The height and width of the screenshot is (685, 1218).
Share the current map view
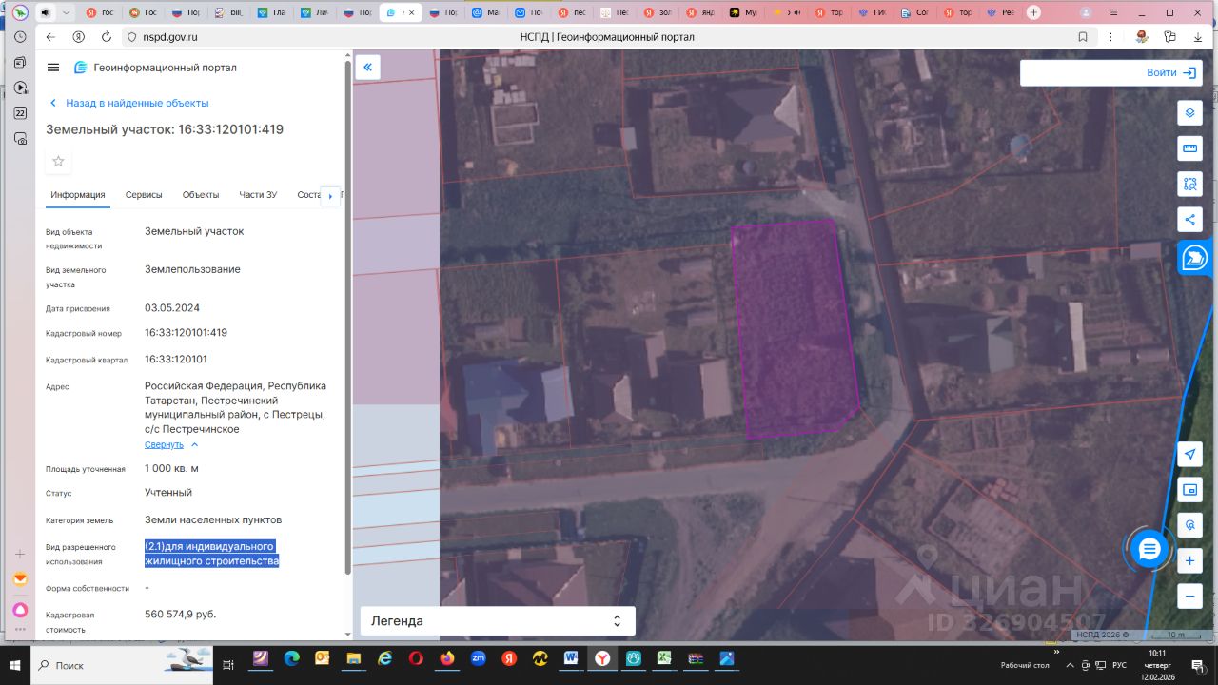click(x=1189, y=220)
